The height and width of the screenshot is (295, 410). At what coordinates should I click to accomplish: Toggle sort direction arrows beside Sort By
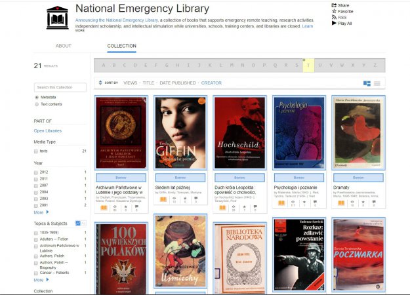[100, 83]
